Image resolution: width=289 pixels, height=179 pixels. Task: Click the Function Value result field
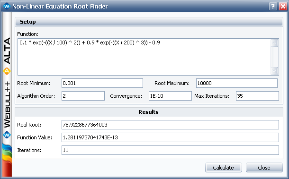(x=170, y=137)
